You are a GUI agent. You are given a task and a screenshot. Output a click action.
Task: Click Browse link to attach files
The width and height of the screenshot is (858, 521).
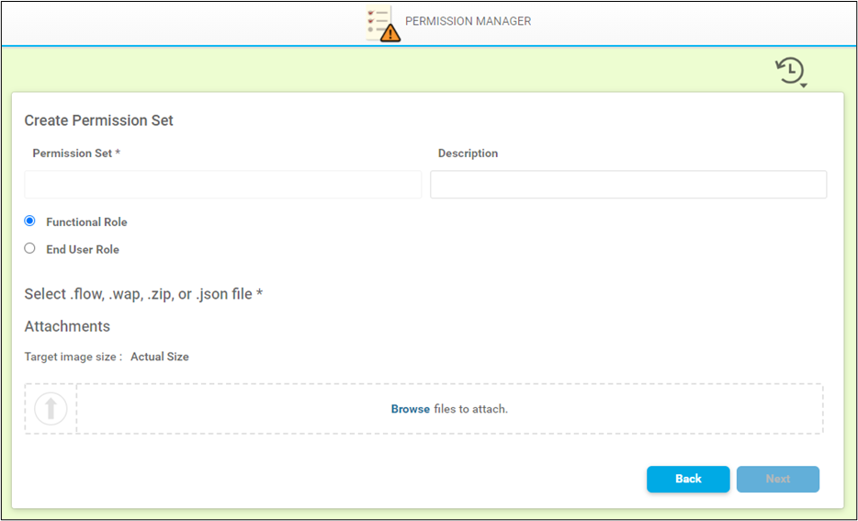pos(410,409)
